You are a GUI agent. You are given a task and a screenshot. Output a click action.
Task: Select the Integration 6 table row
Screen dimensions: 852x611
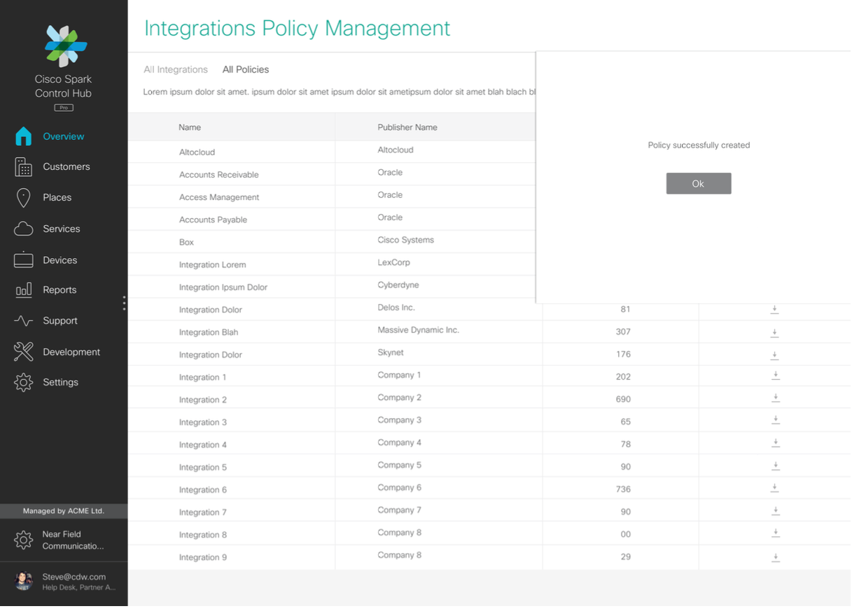coord(203,490)
